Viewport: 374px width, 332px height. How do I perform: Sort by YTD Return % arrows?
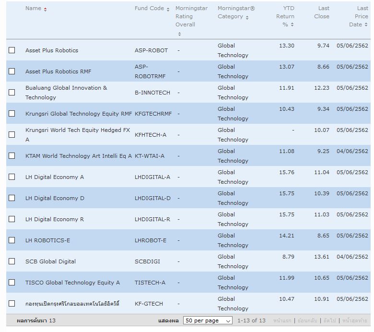[x=292, y=24]
